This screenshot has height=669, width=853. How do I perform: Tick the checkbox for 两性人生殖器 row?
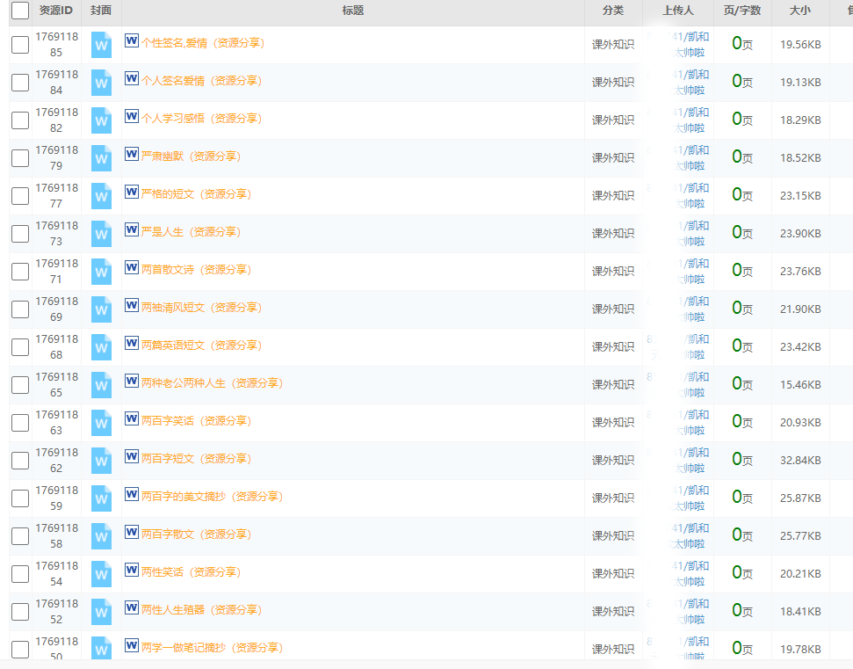20,612
